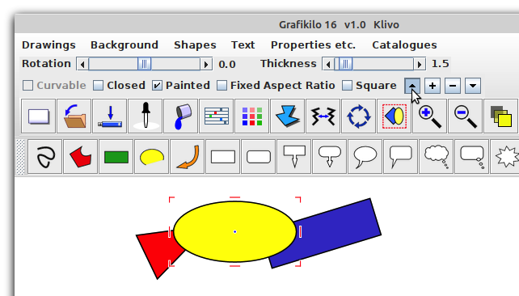The height and width of the screenshot is (296, 519).
Task: Click the Rotation slider right arrow
Action: pos(206,64)
